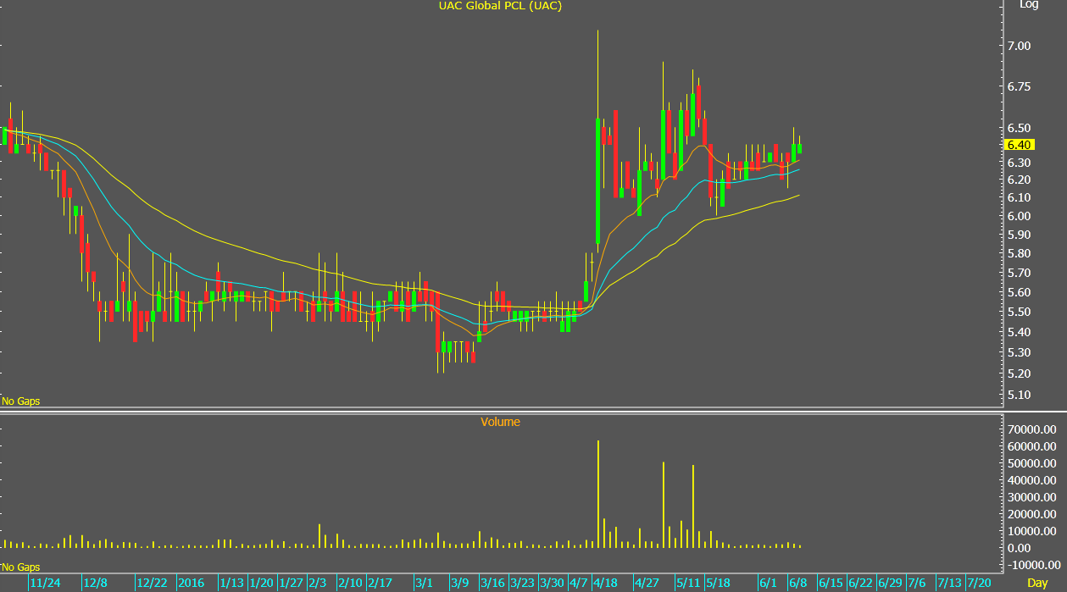Click the tall green candle at 4/18
Screen dimensions: 1067x592
point(598,180)
